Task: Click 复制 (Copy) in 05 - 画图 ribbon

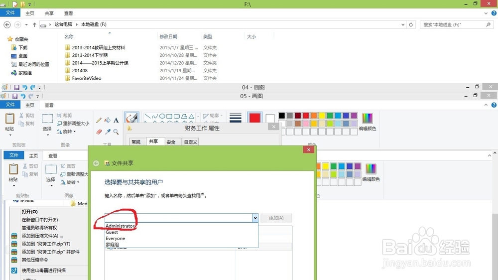Action: [27, 124]
